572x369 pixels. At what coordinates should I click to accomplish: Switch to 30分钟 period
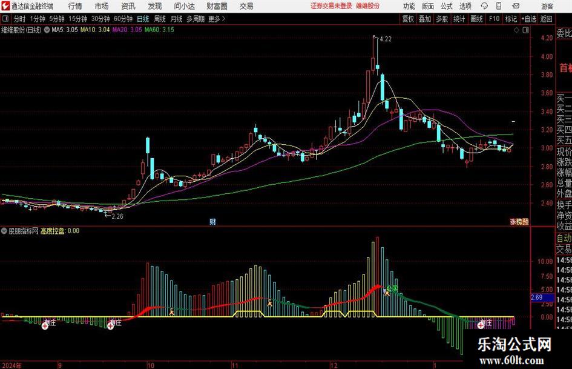pos(100,19)
